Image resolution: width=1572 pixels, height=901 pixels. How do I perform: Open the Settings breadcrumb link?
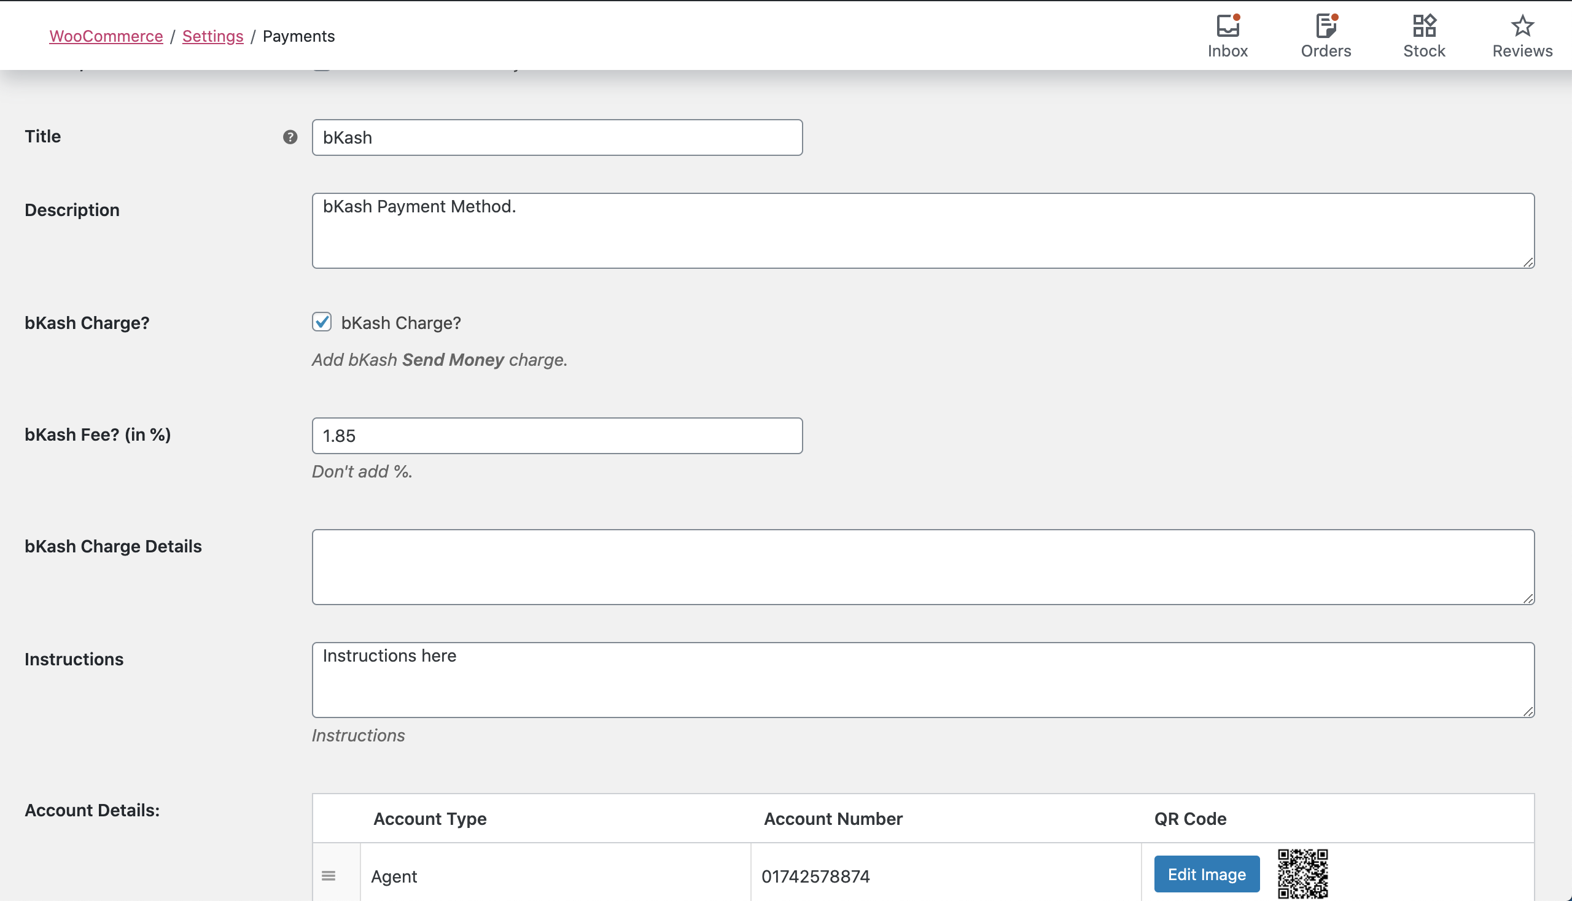click(212, 36)
